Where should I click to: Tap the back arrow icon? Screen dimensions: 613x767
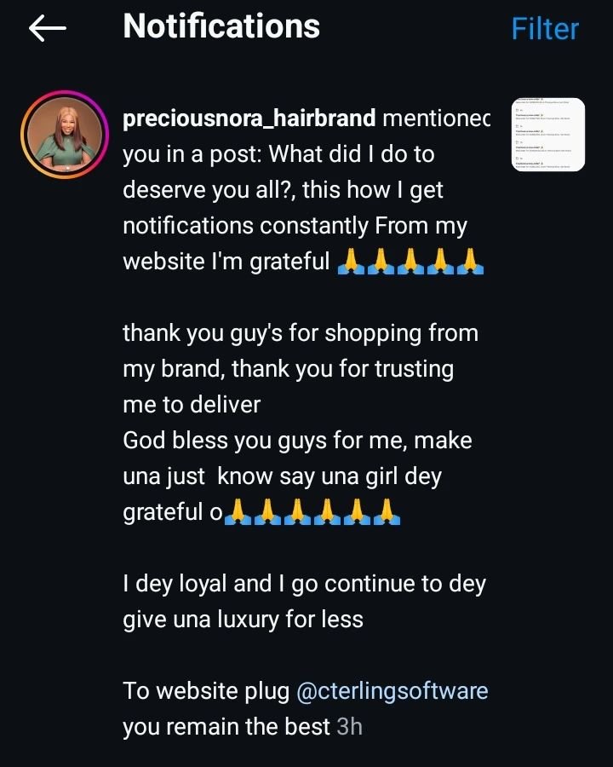pos(48,28)
